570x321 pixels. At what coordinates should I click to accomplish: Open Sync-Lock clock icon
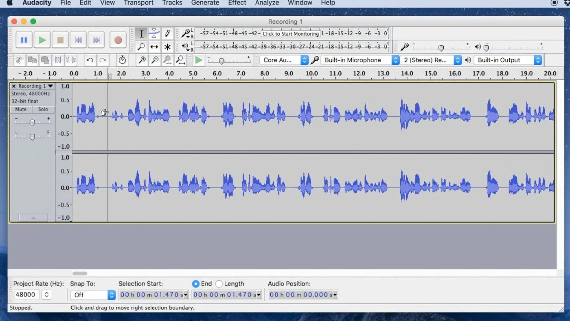click(122, 60)
